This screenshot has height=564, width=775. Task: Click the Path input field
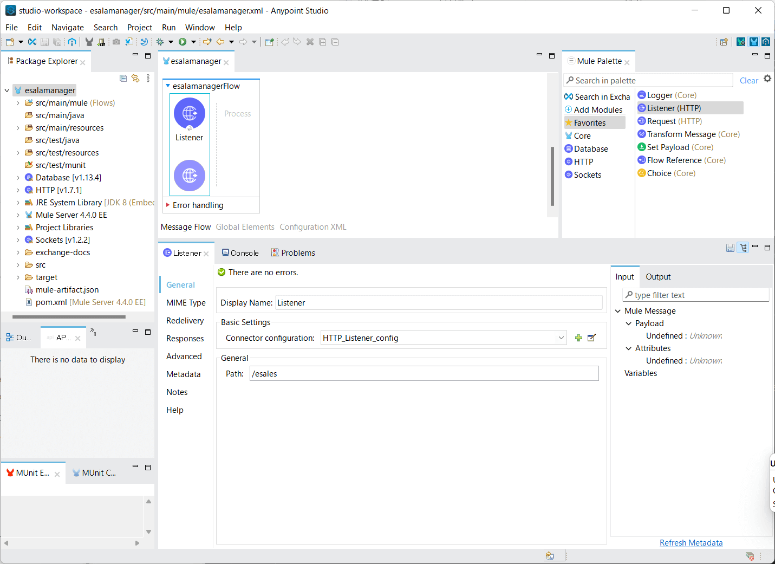[424, 374]
